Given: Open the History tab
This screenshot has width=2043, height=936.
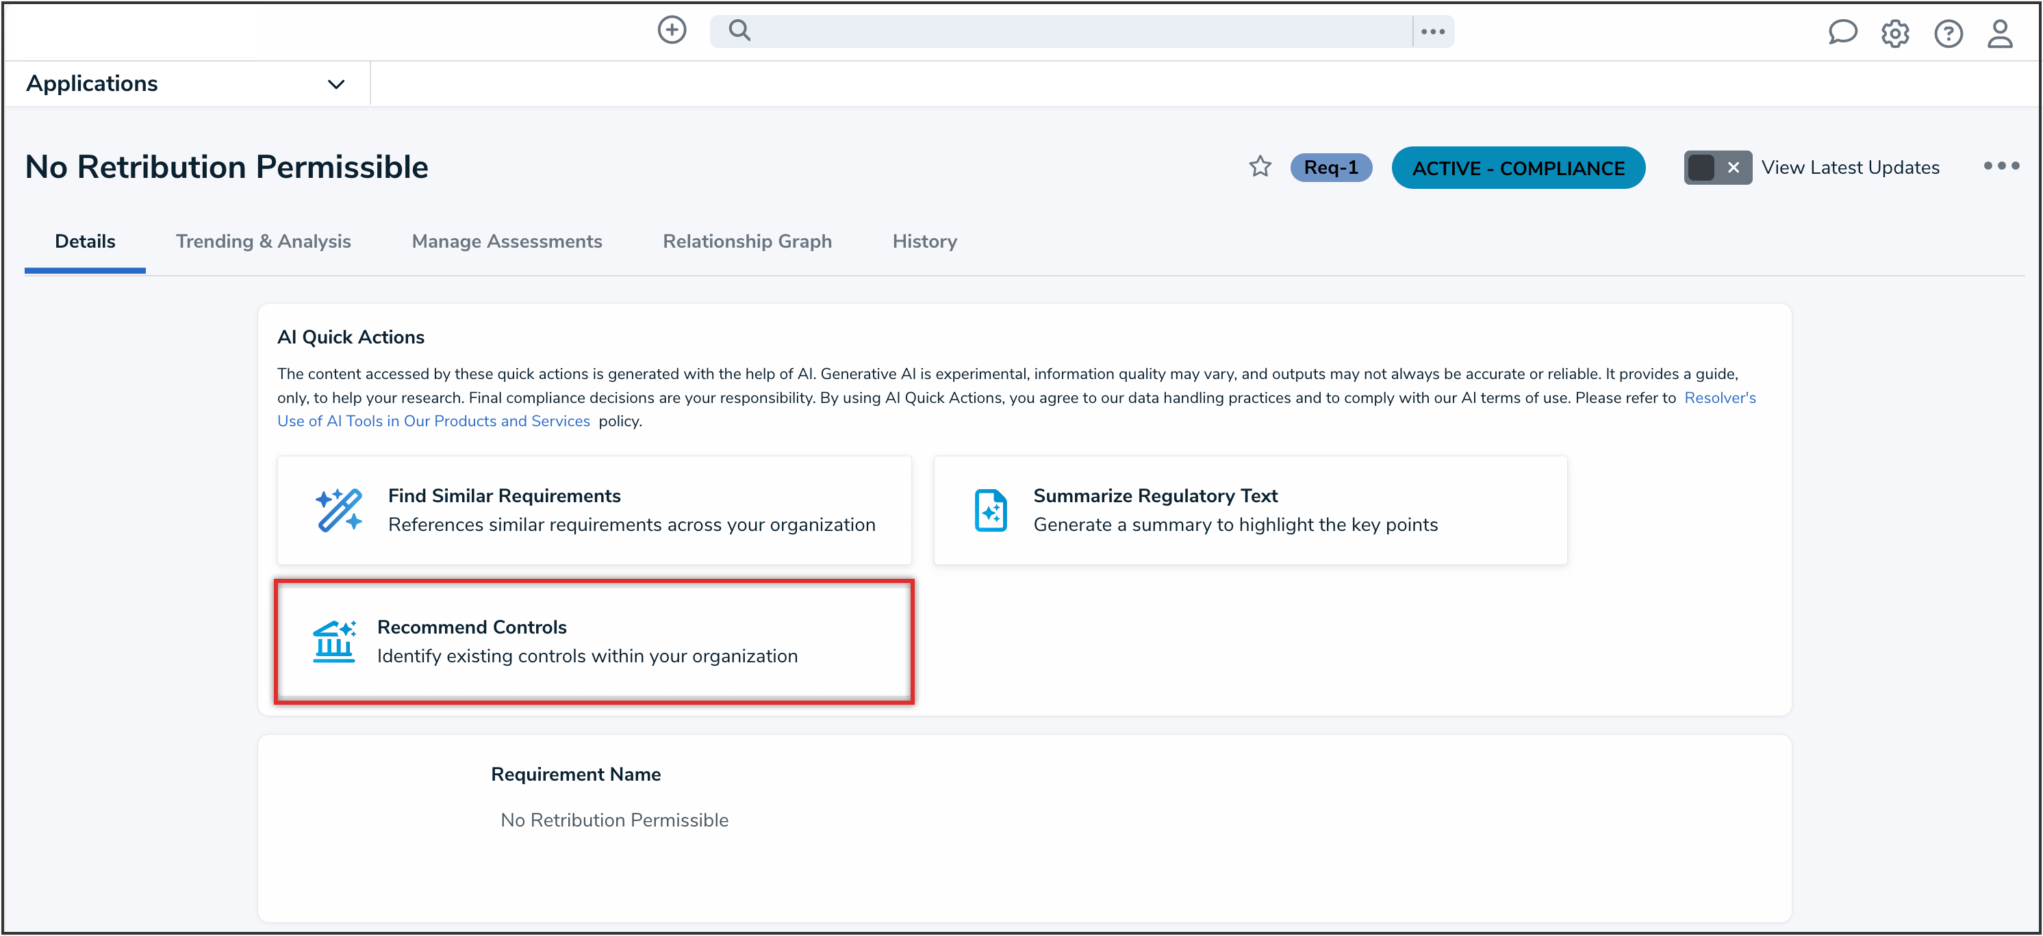Looking at the screenshot, I should pyautogui.click(x=924, y=241).
